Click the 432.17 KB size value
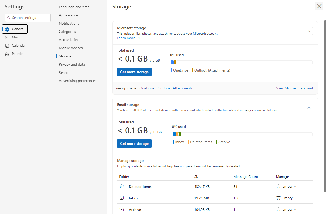 pyautogui.click(x=202, y=187)
